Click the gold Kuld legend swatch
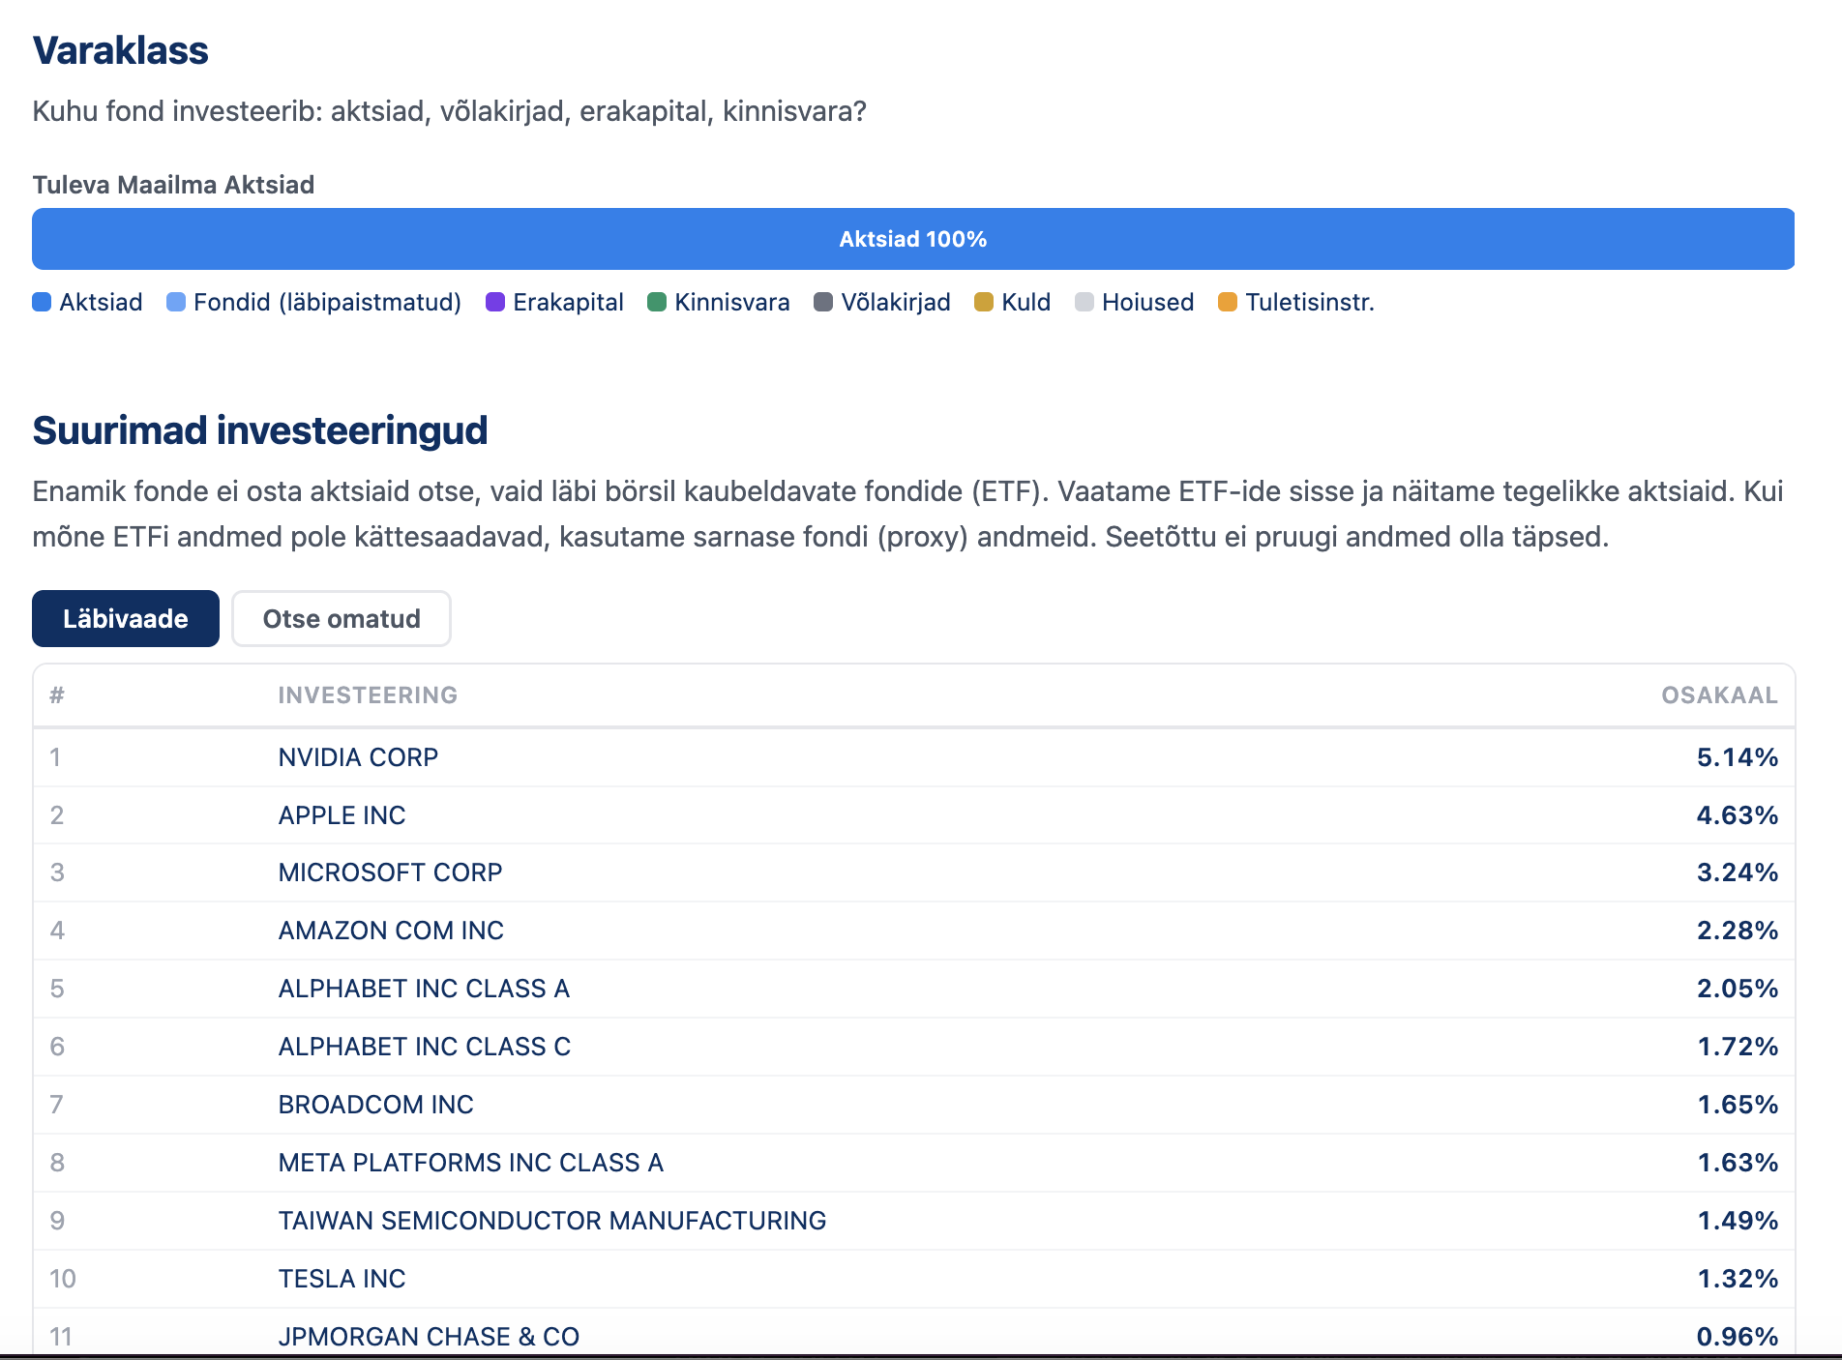Screen dimensions: 1842x1360 click(984, 303)
